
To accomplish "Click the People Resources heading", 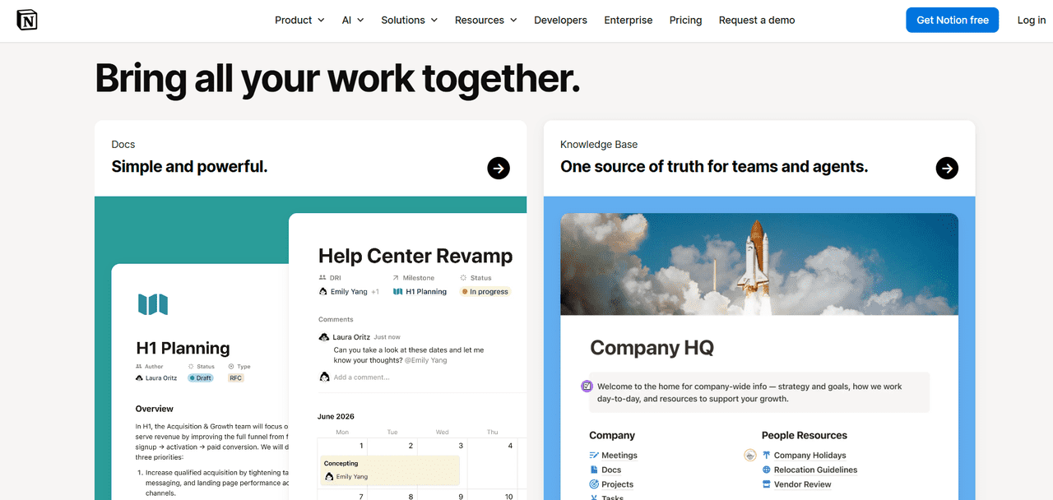I will pos(804,435).
